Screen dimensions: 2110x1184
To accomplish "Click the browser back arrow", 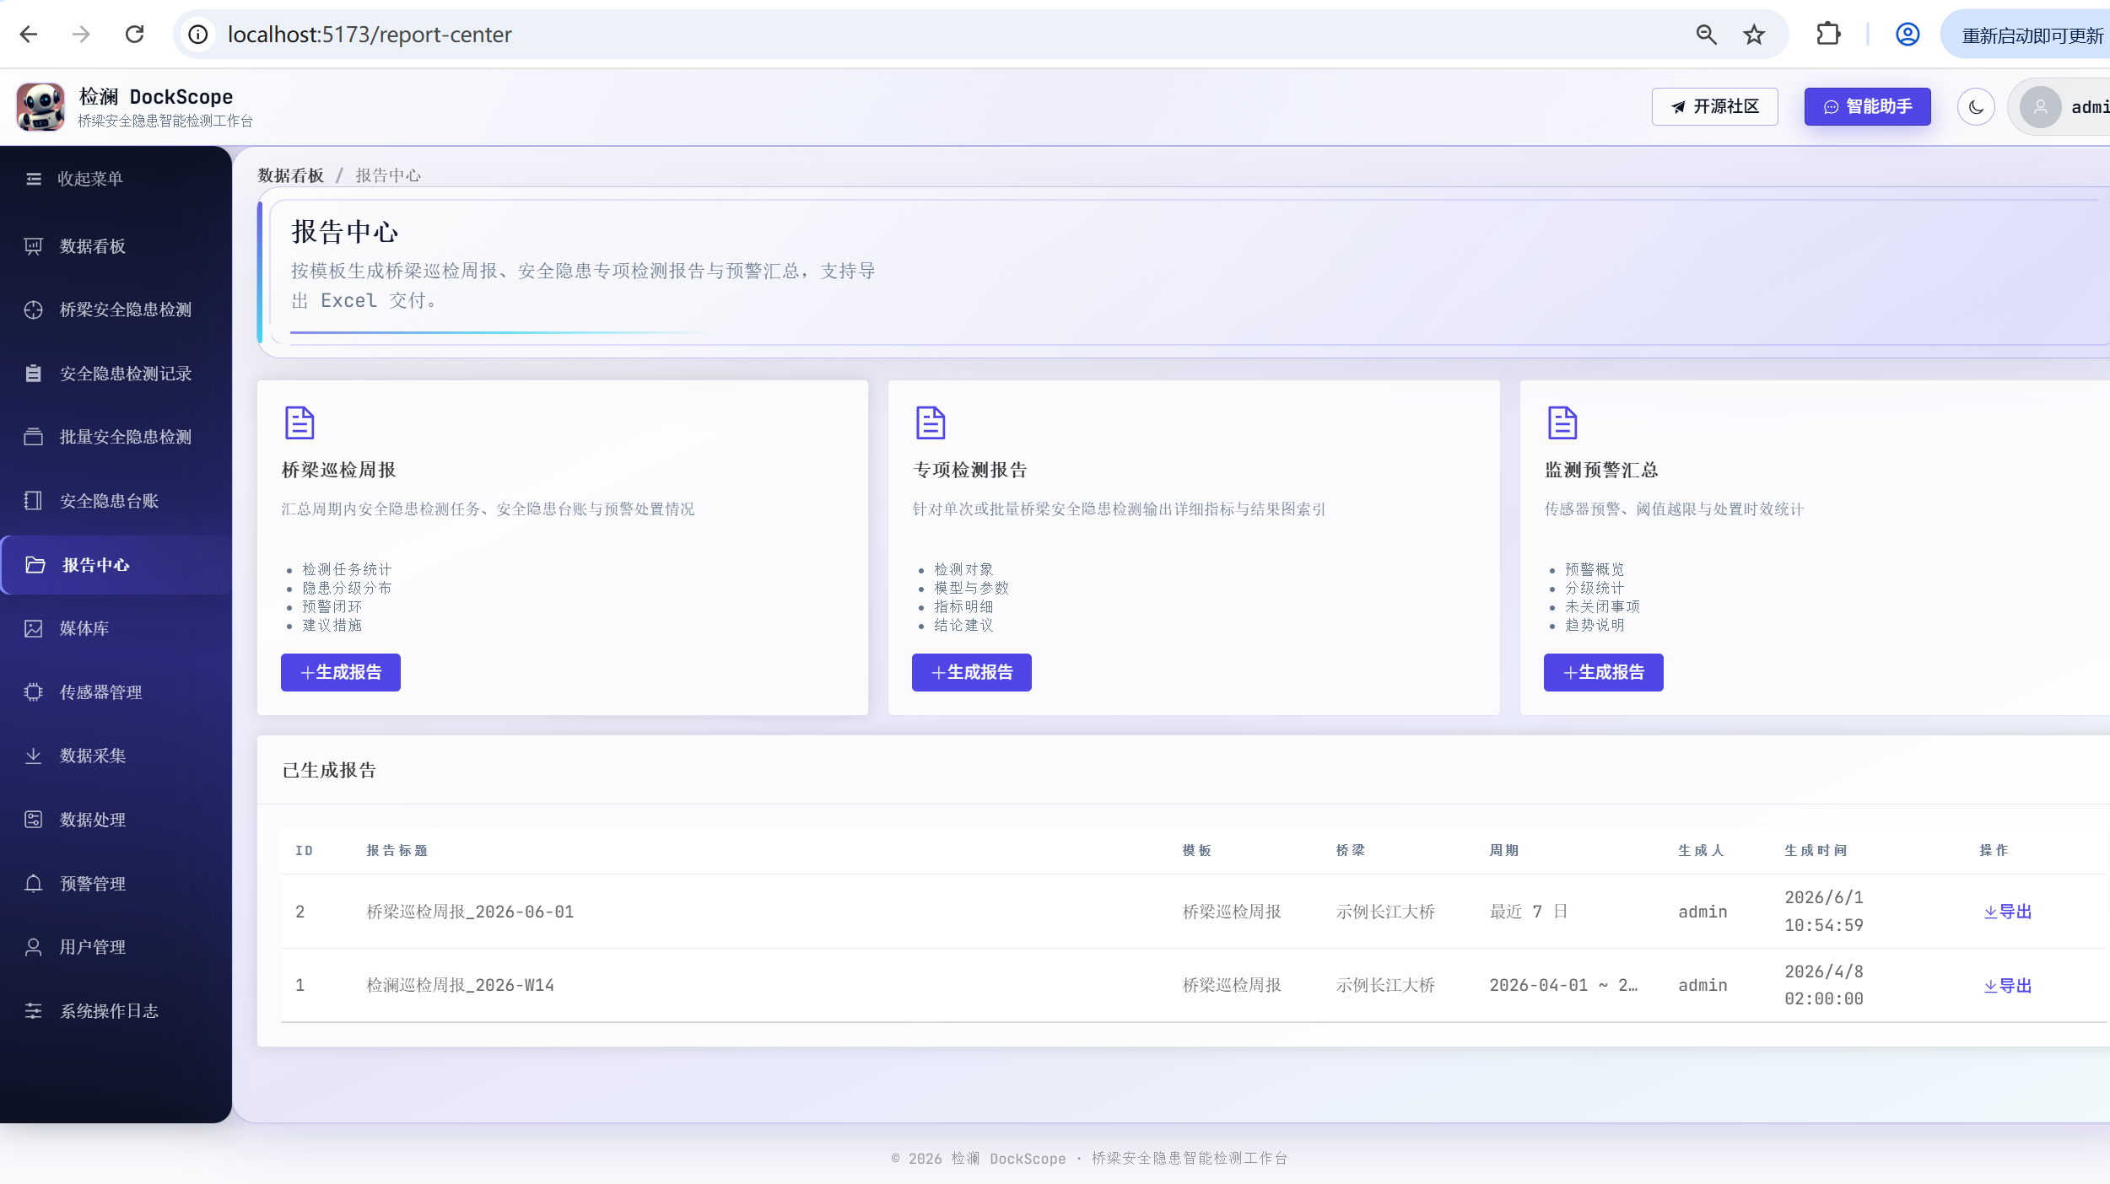I will pyautogui.click(x=29, y=35).
